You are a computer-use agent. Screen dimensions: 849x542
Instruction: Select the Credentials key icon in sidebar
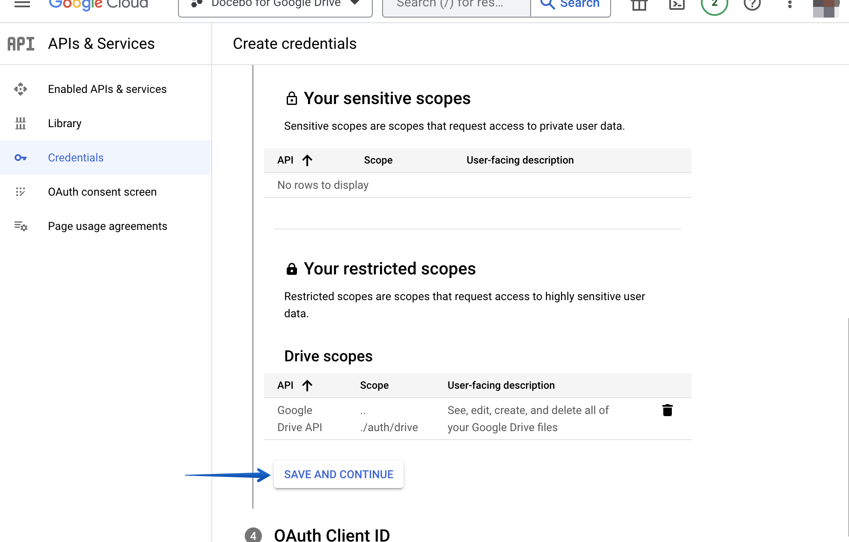coord(21,158)
